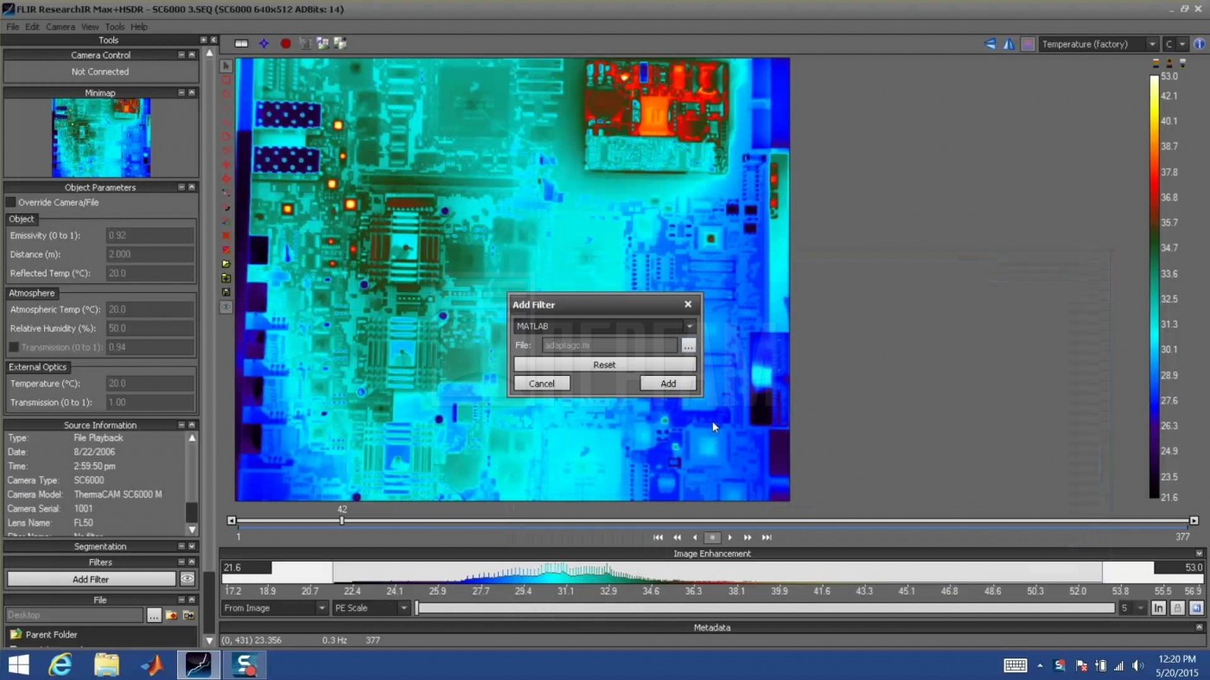Click the blue info icon at top right
This screenshot has width=1210, height=680.
(1200, 44)
